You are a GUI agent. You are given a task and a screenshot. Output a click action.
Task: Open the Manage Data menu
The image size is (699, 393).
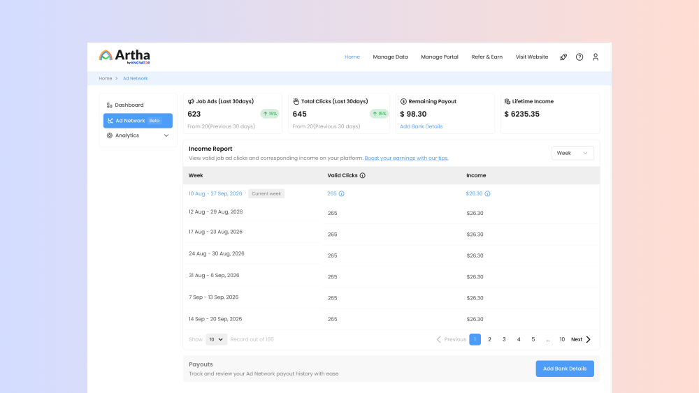click(390, 57)
